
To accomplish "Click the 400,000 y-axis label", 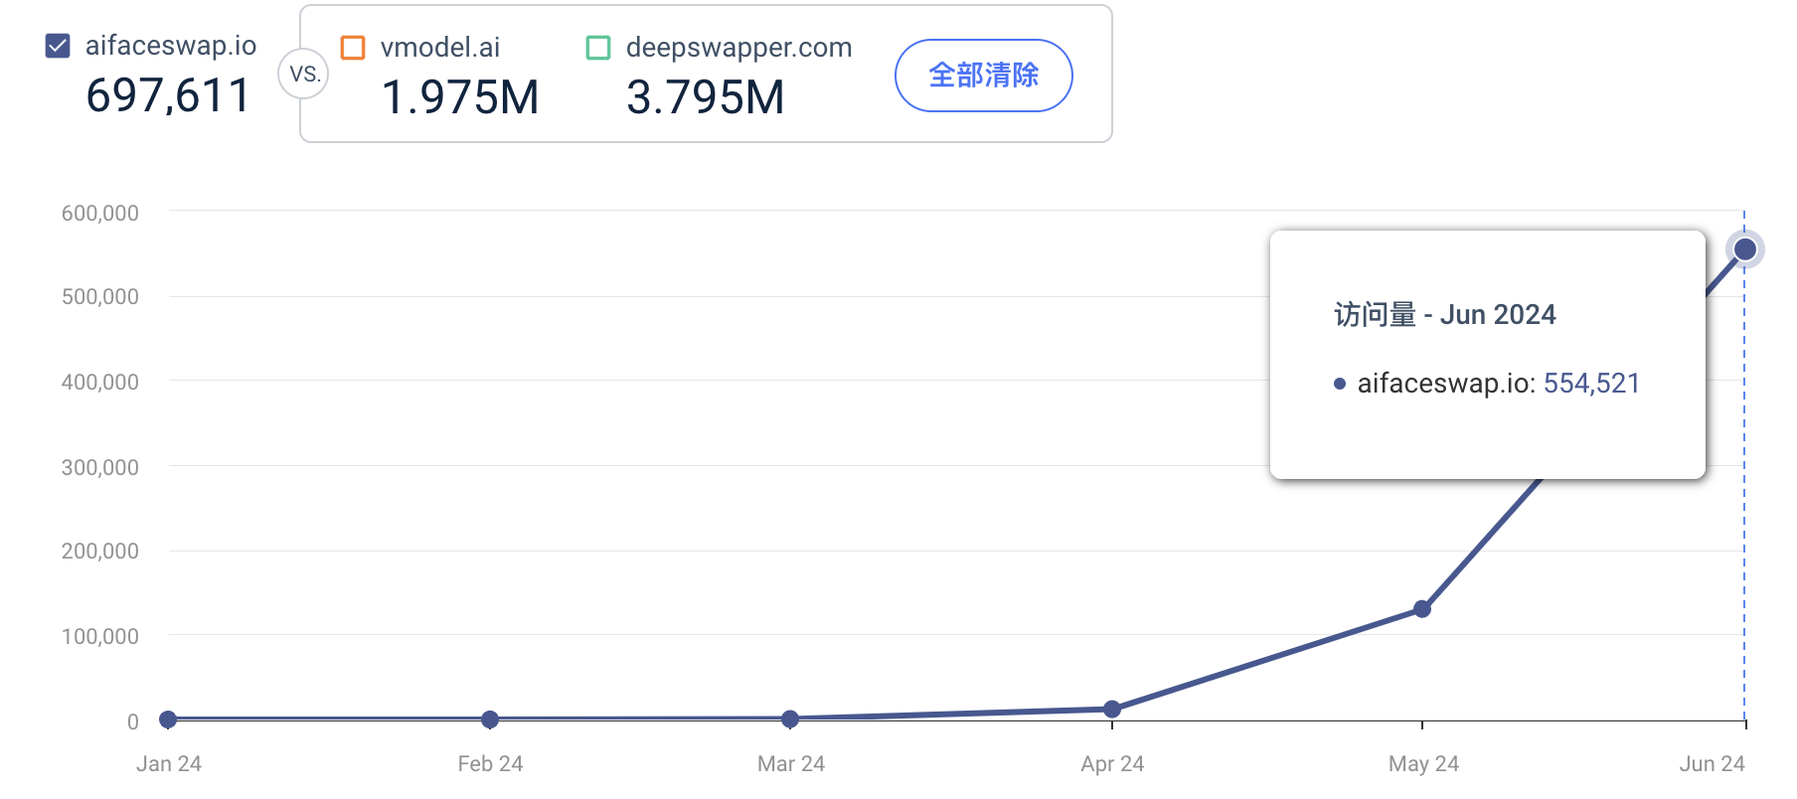I will coord(100,382).
